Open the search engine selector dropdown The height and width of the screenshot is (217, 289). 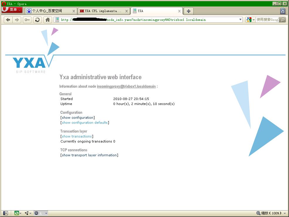coord(251,20)
